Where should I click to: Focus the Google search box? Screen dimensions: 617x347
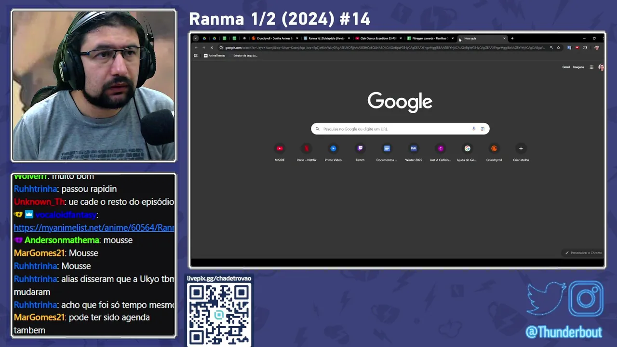pyautogui.click(x=400, y=129)
